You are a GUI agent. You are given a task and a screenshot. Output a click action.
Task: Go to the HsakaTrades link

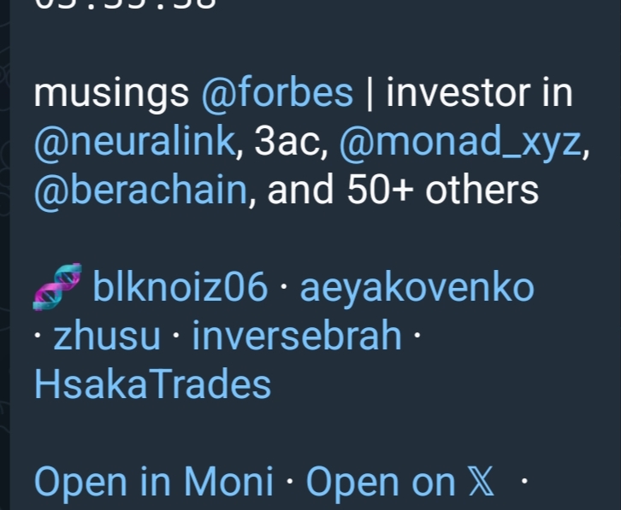point(152,384)
